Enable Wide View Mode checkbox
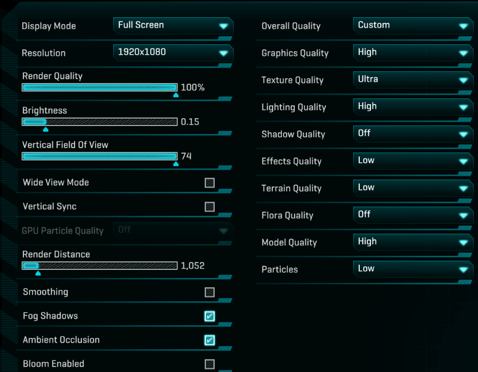The image size is (478, 372). pos(210,183)
